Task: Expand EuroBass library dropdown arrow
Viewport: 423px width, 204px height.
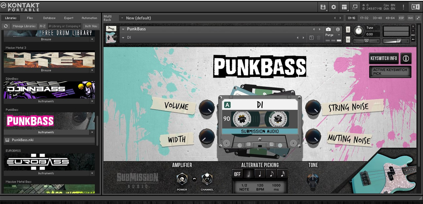Action: pyautogui.click(x=92, y=173)
